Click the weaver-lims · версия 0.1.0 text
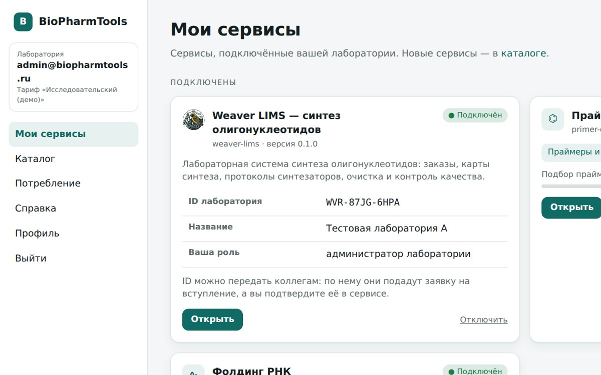Viewport: 601px width, 375px height. click(x=265, y=144)
